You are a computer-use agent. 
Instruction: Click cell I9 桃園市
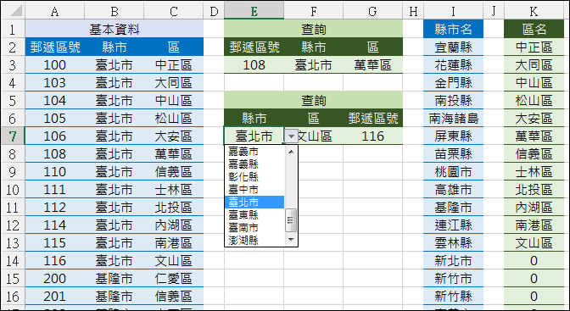(453, 171)
